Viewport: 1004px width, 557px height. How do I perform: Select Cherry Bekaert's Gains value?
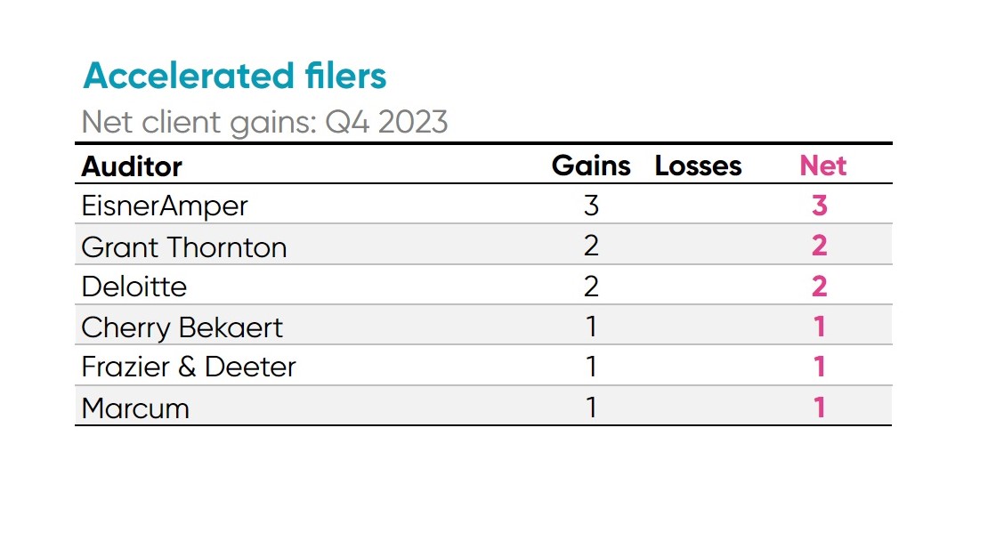click(591, 327)
